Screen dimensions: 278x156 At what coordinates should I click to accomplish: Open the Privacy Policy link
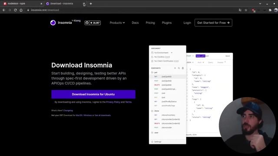(113, 102)
